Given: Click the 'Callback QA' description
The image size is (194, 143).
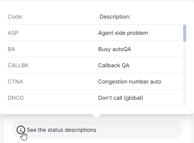Looking at the screenshot, I should pyautogui.click(x=114, y=65).
